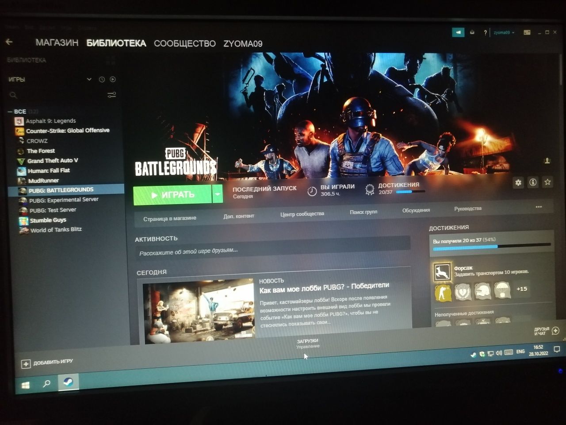
Task: Open Steam help question mark
Action: pyautogui.click(x=485, y=33)
